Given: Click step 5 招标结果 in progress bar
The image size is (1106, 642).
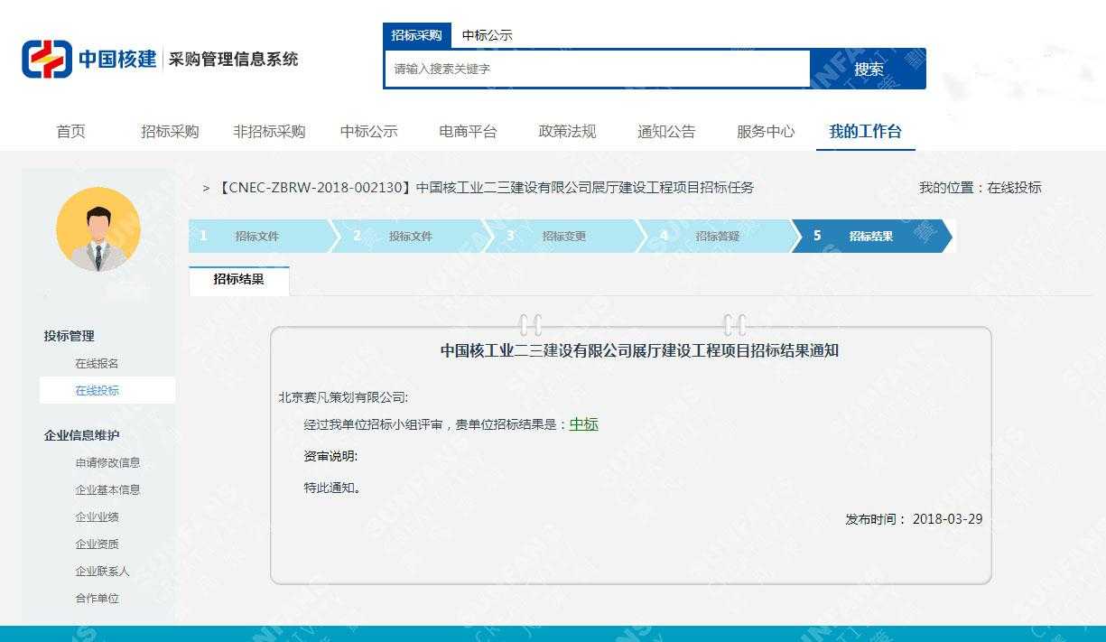Looking at the screenshot, I should tap(869, 237).
